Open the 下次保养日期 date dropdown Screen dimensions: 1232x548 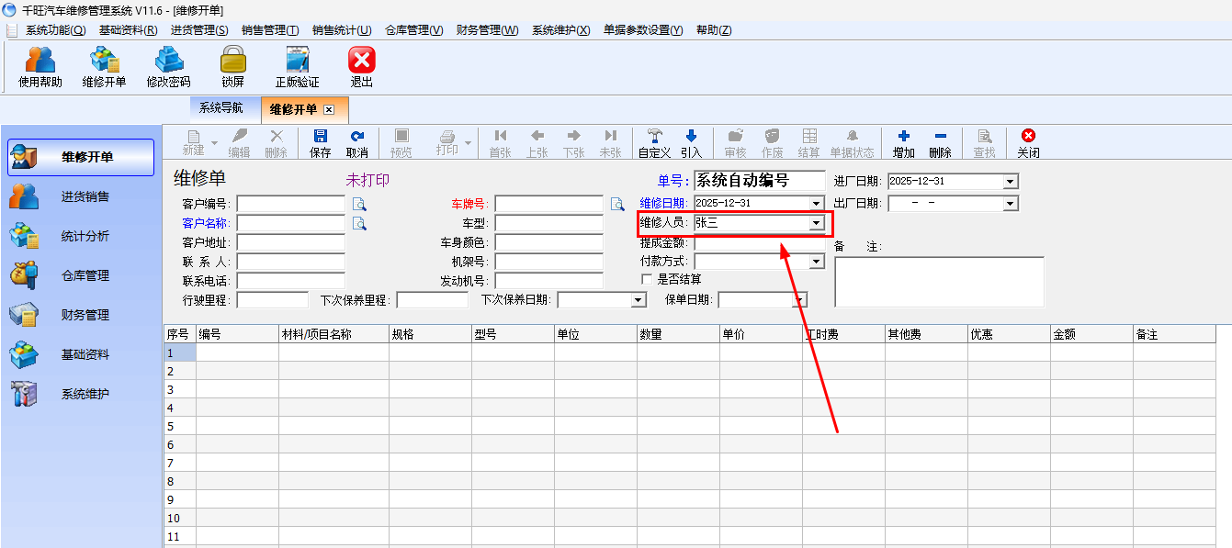click(x=639, y=300)
